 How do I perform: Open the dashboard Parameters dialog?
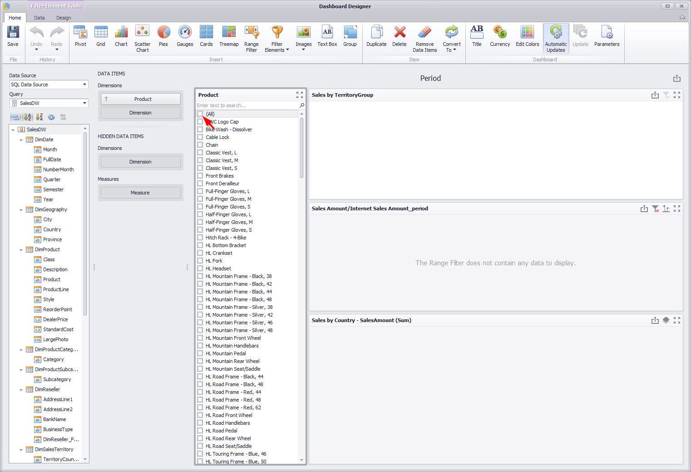click(x=607, y=36)
